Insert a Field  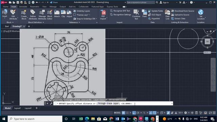tap(144, 14)
